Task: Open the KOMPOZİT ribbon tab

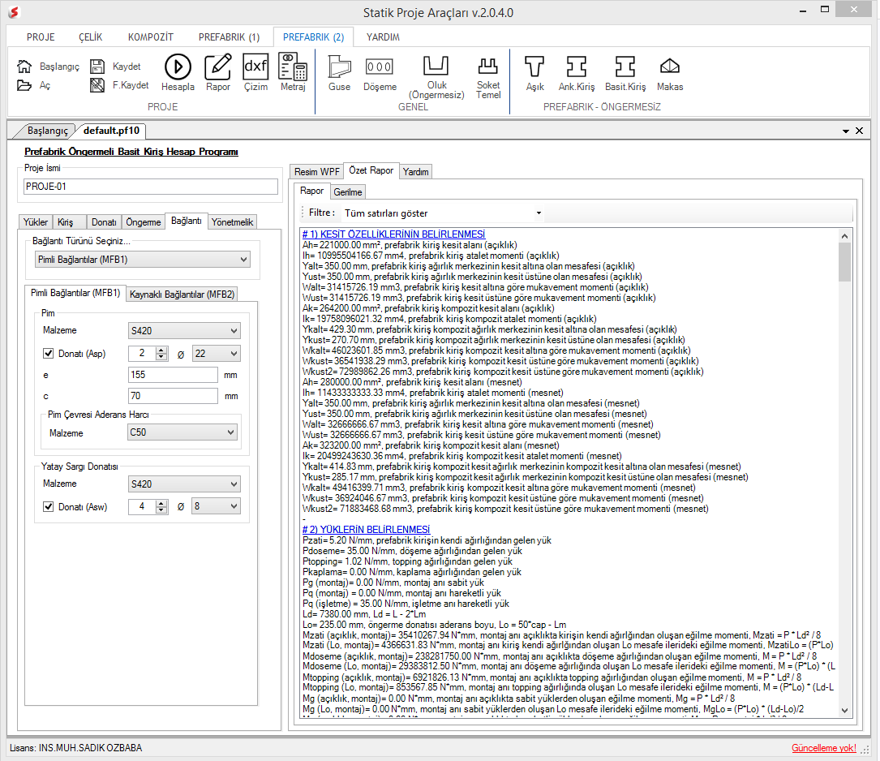Action: 150,37
